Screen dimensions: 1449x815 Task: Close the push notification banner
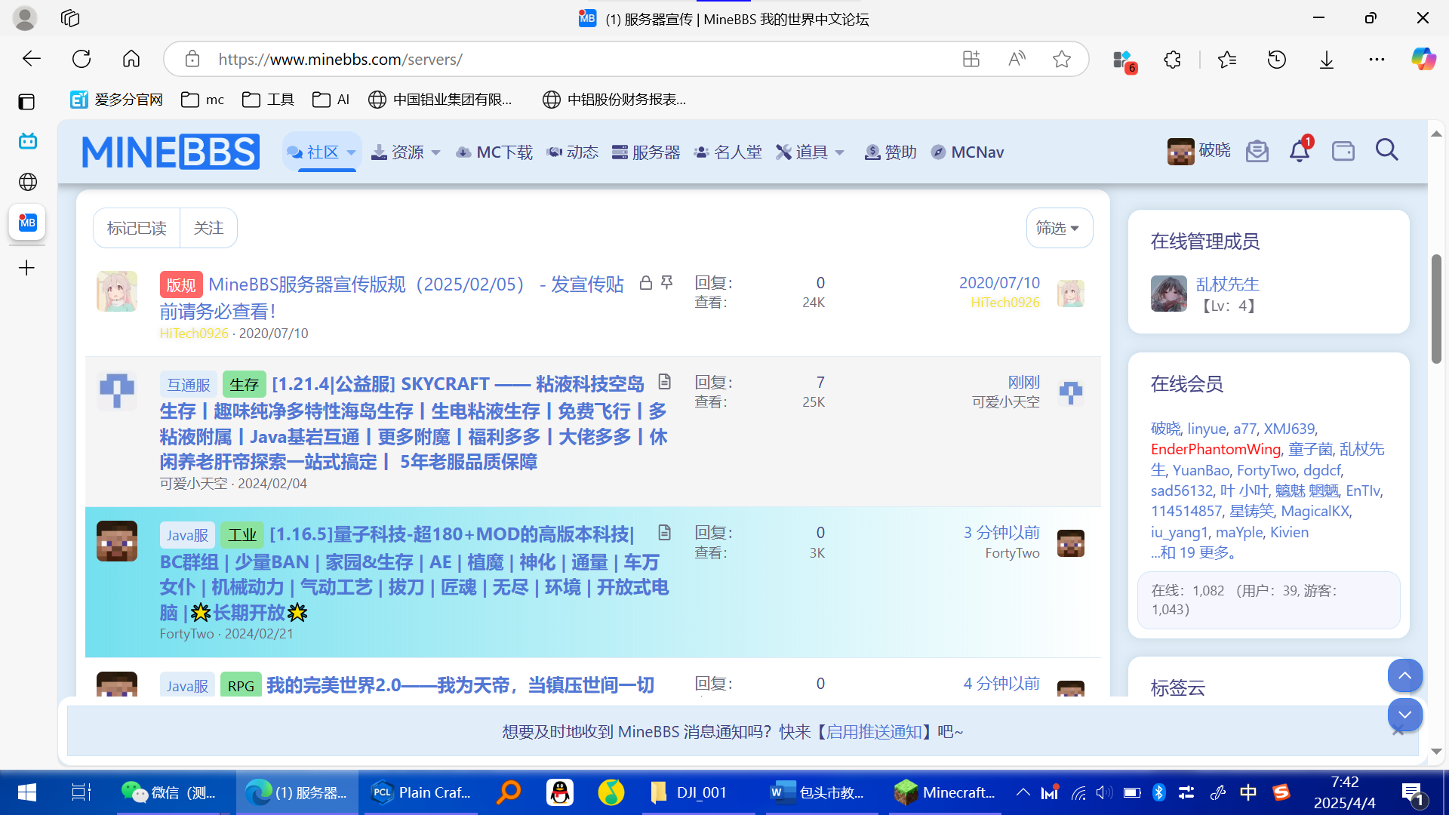pyautogui.click(x=1398, y=731)
